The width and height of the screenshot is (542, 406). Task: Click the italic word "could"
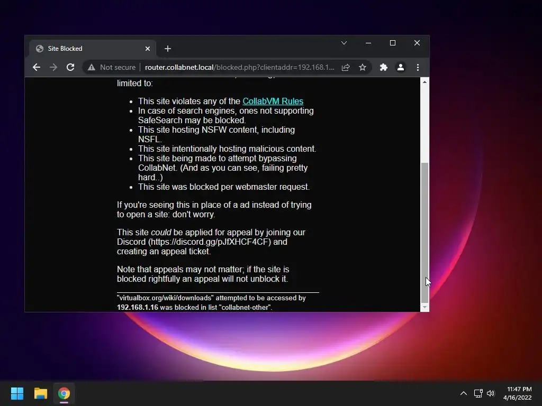click(x=161, y=233)
